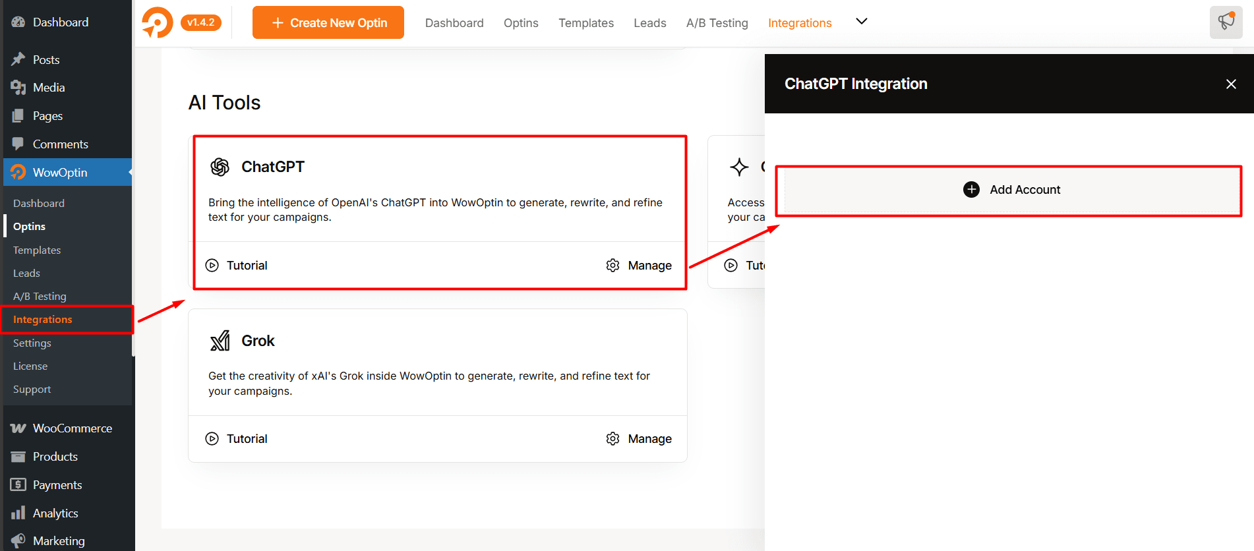Click the Posts pin icon
This screenshot has height=551, width=1254.
[x=18, y=59]
